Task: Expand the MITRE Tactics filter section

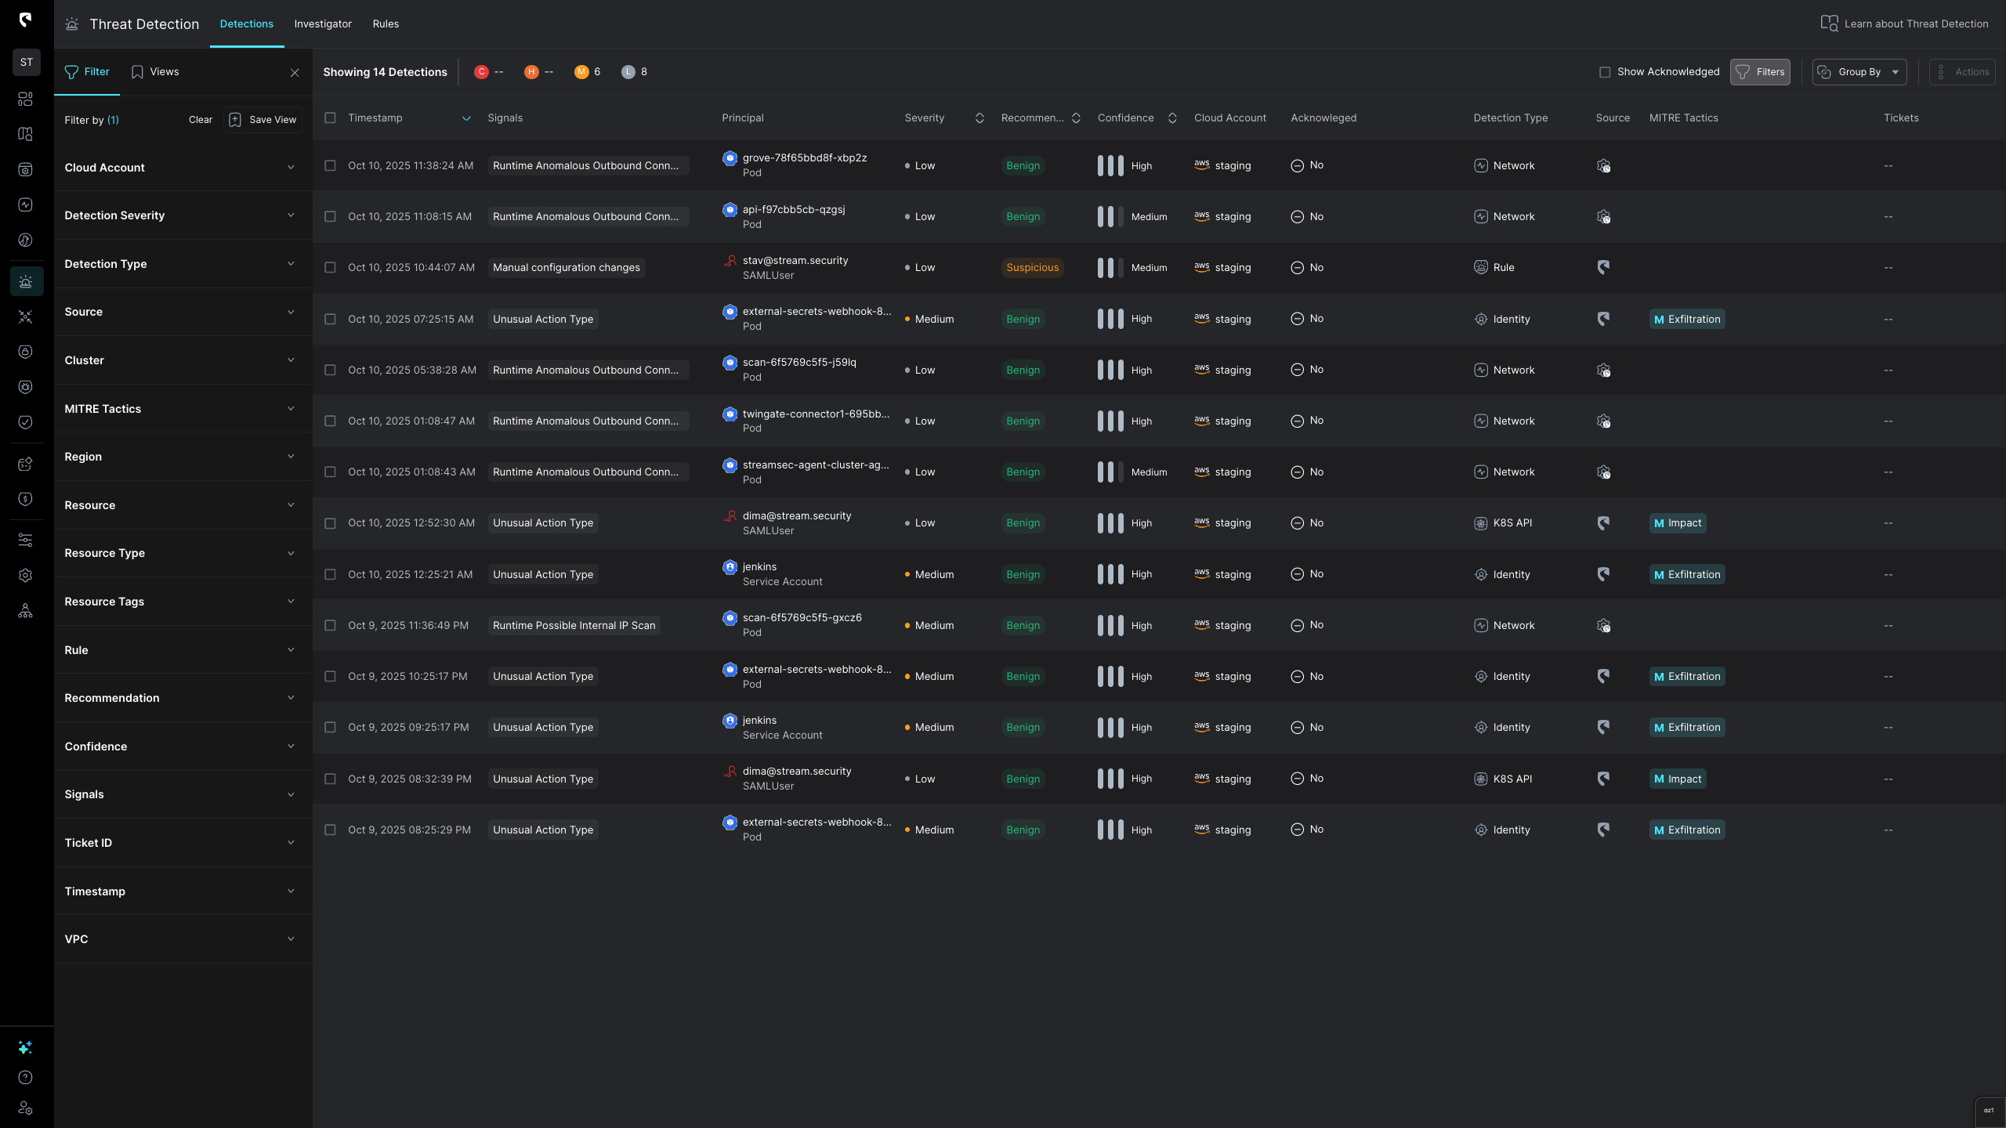Action: pyautogui.click(x=179, y=409)
